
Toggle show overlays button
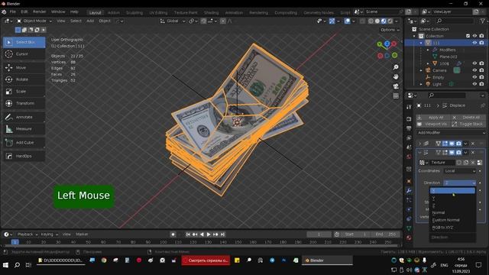[x=347, y=21]
